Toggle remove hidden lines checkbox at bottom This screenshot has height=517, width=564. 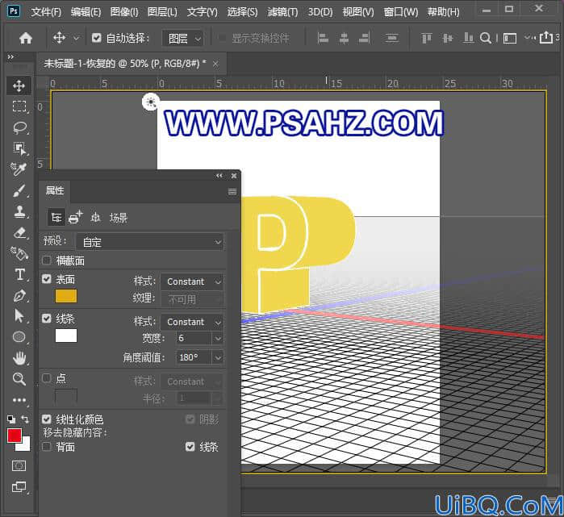(190, 447)
